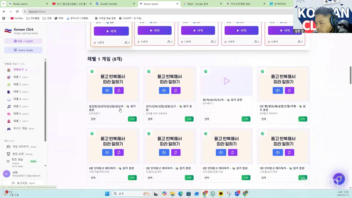Play audio on the 4탄 card
This screenshot has height=198, width=352.
(107, 152)
